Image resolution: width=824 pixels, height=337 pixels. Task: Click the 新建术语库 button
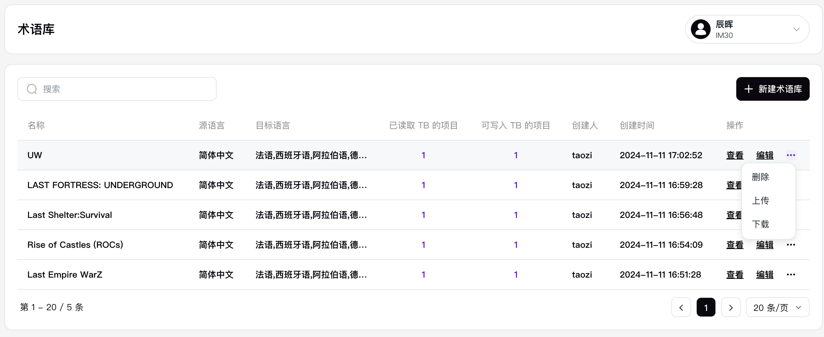(772, 89)
